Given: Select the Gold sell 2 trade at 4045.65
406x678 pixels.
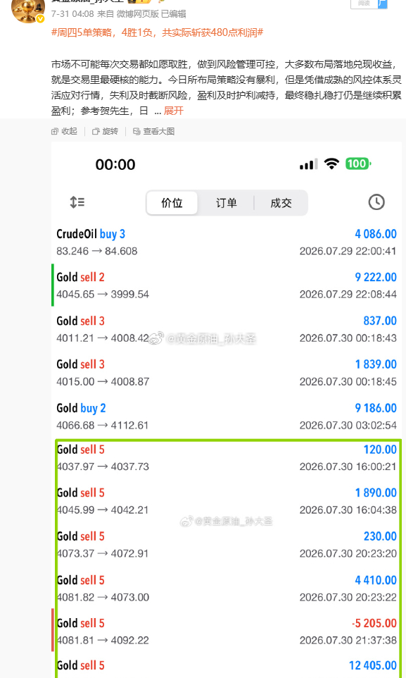Looking at the screenshot, I should pyautogui.click(x=227, y=285).
